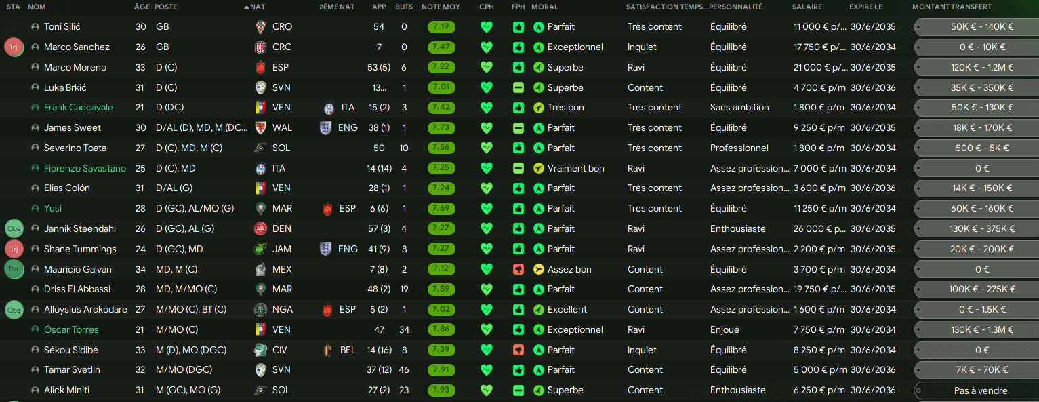
Task: Click Jannik Steendahl's green Obs status badge
Action: click(14, 229)
